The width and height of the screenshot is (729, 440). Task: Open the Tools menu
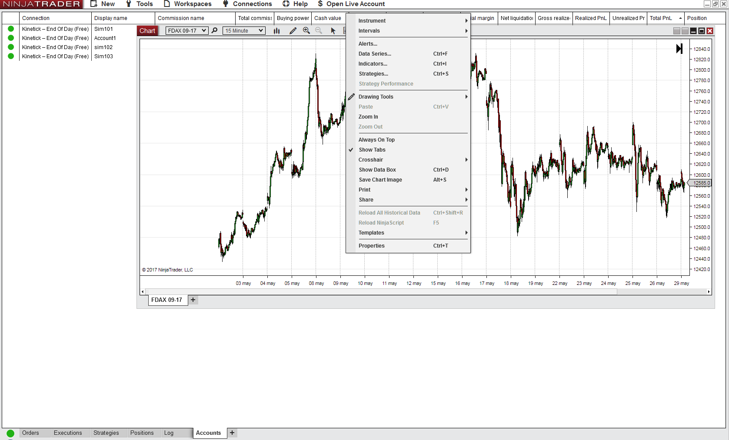139,4
